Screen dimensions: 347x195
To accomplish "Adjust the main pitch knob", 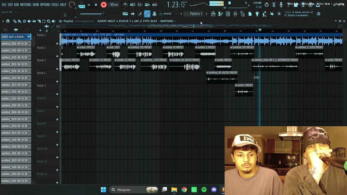I will (72, 14).
